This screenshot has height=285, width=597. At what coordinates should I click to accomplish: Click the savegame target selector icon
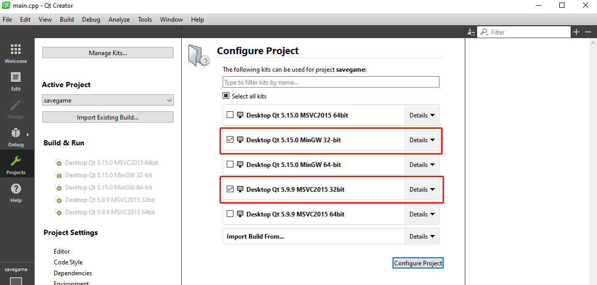click(15, 281)
